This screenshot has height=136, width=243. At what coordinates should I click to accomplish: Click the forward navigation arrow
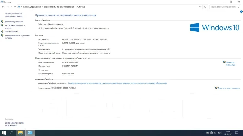pos(8,7)
